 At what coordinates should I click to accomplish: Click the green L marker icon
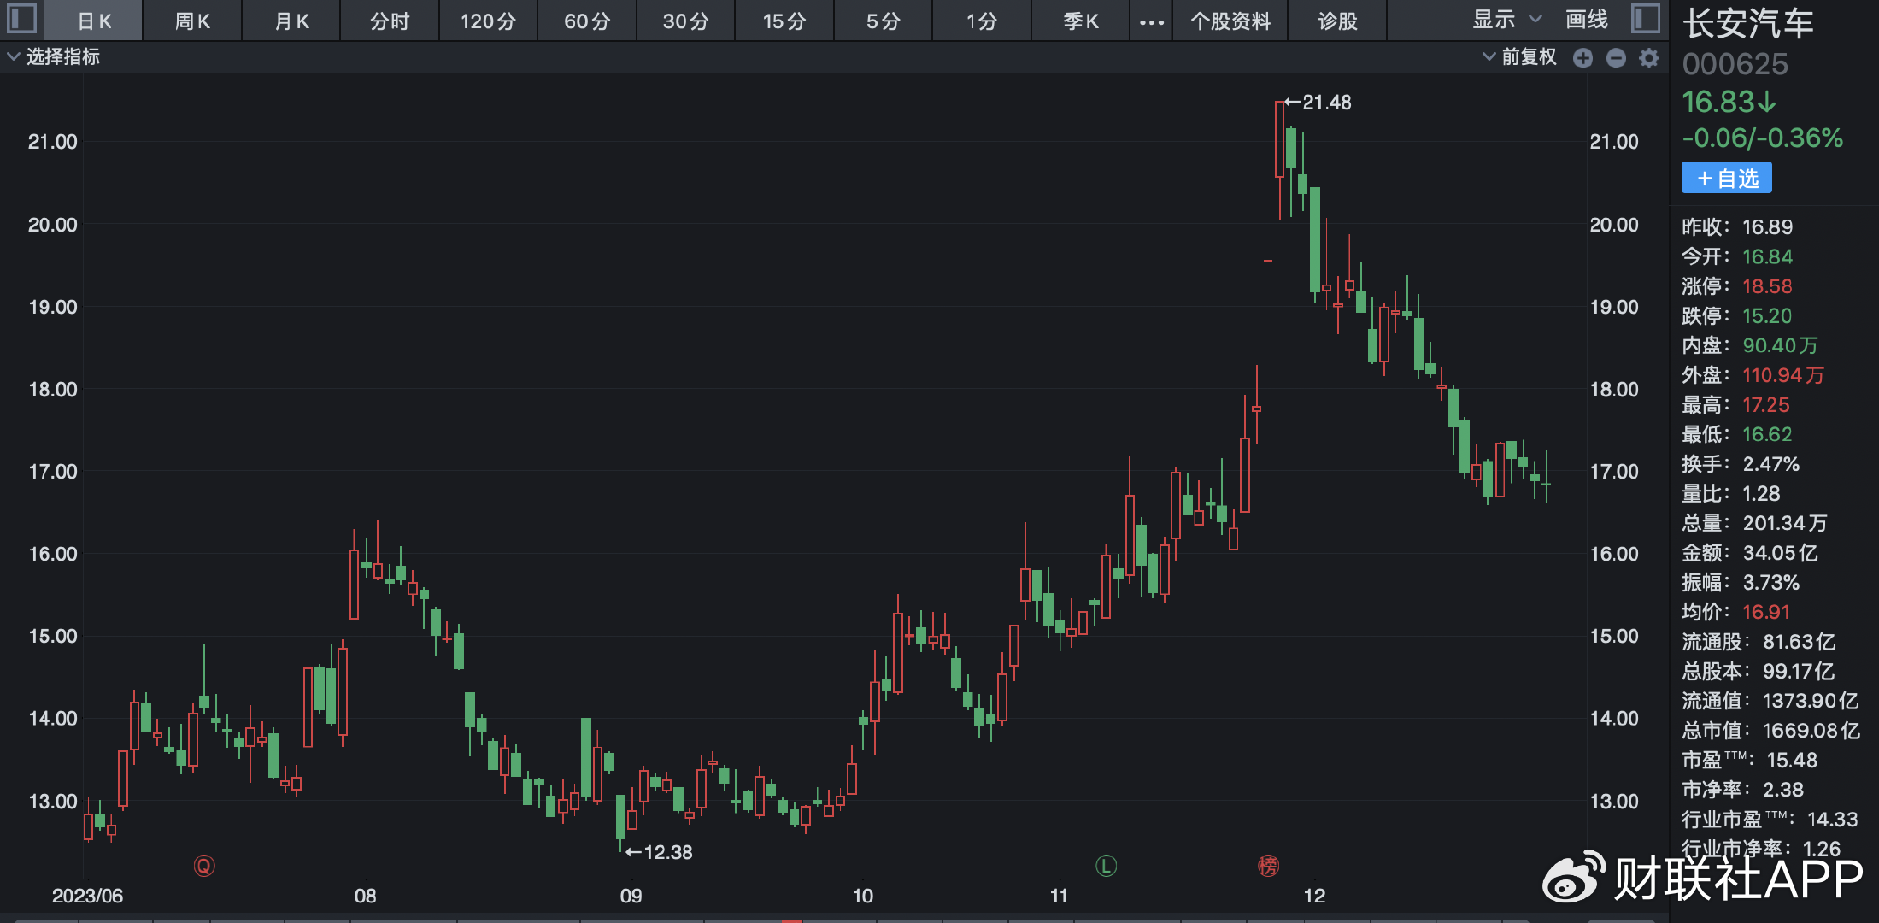point(1106,867)
